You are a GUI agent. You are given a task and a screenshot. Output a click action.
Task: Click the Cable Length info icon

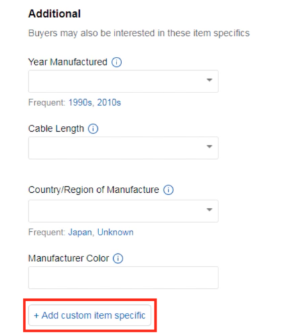point(93,129)
